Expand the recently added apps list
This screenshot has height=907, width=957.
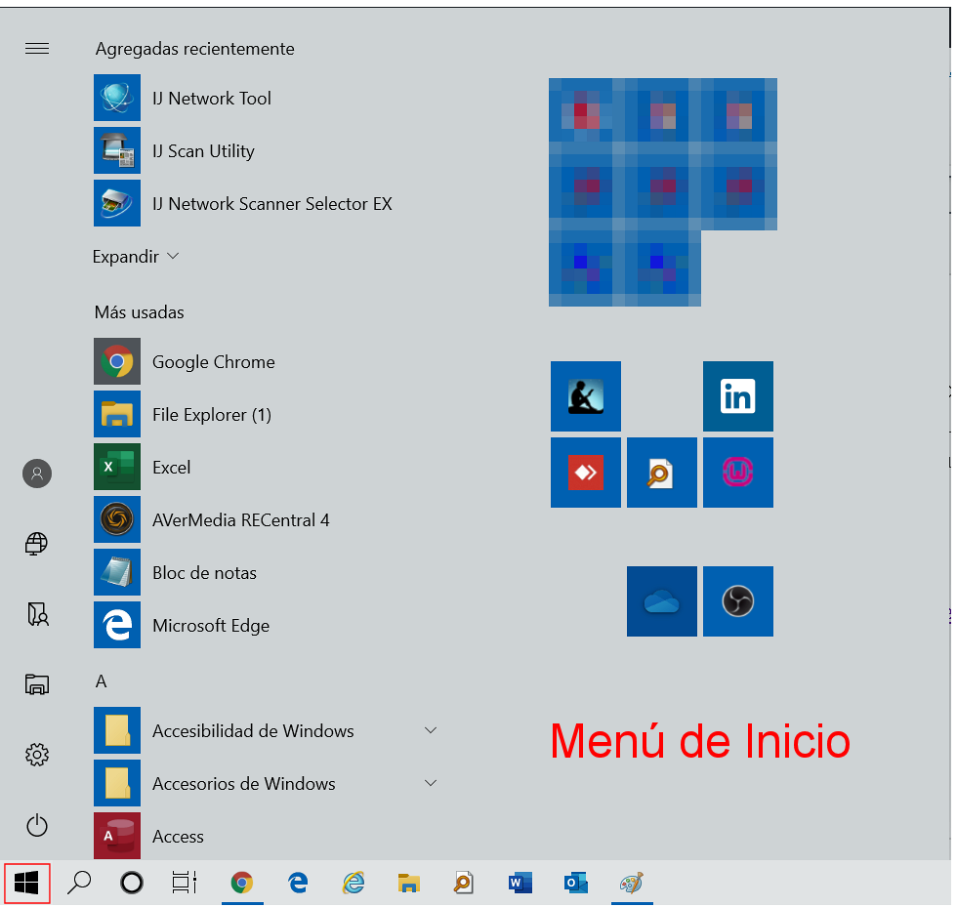click(x=136, y=257)
